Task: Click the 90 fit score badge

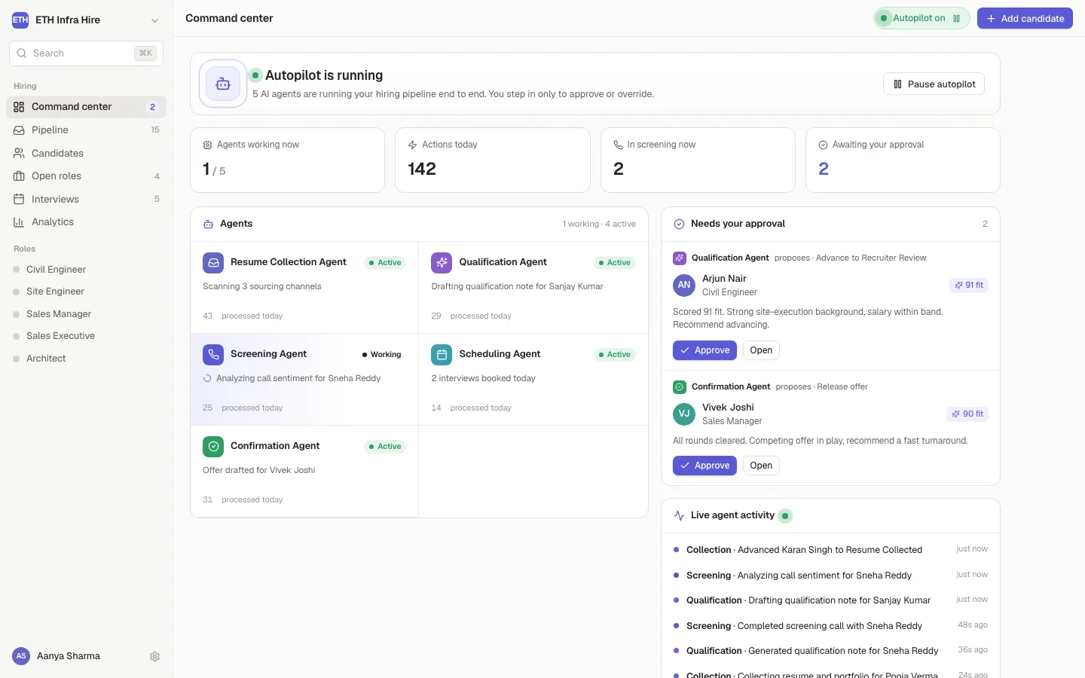Action: click(967, 414)
